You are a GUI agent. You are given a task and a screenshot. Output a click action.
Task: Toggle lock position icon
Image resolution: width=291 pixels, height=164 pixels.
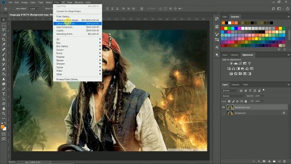tap(237, 101)
